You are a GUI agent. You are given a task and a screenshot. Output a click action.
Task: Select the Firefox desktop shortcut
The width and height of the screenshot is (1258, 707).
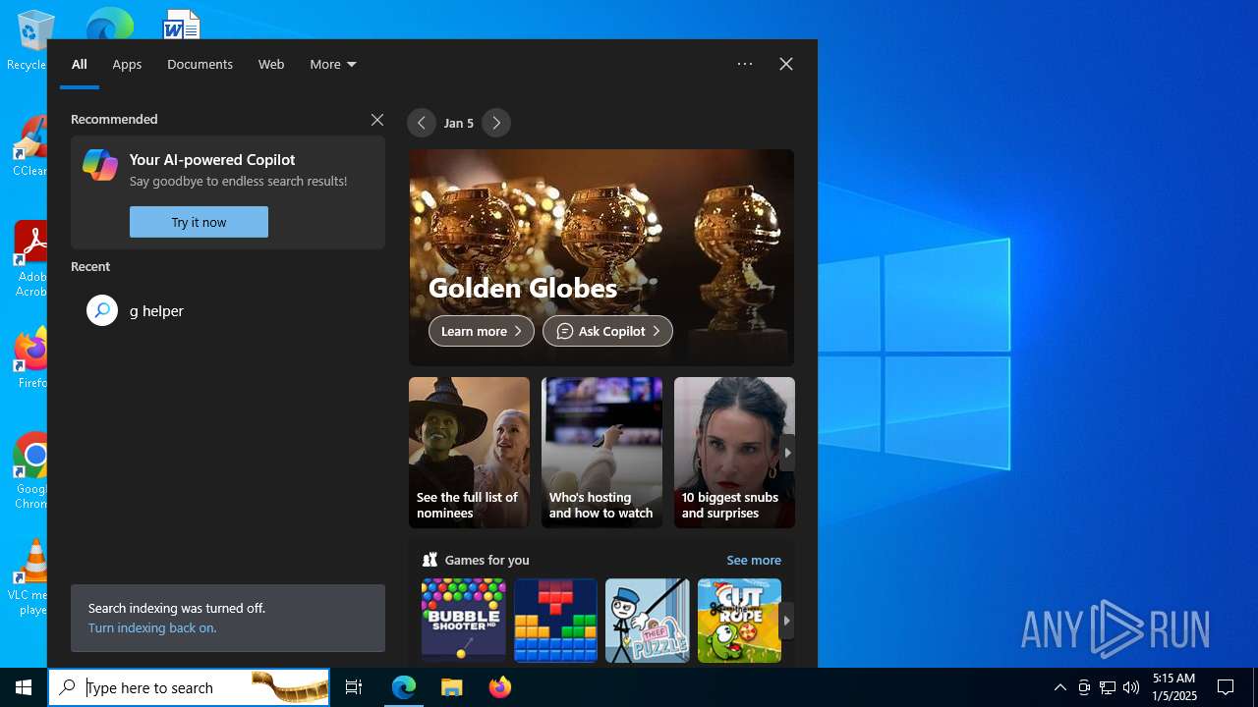pos(30,358)
